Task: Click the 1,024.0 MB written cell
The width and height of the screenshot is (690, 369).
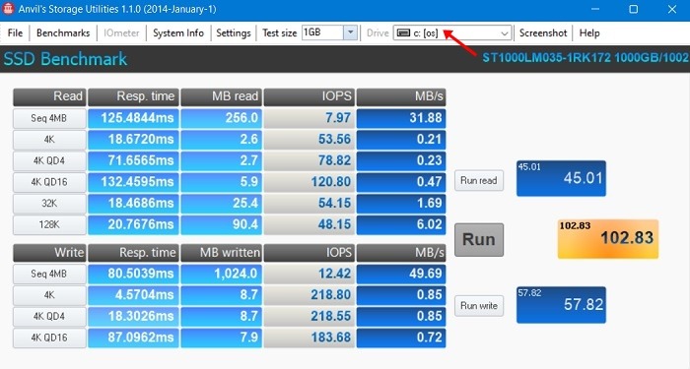Action: click(x=222, y=274)
